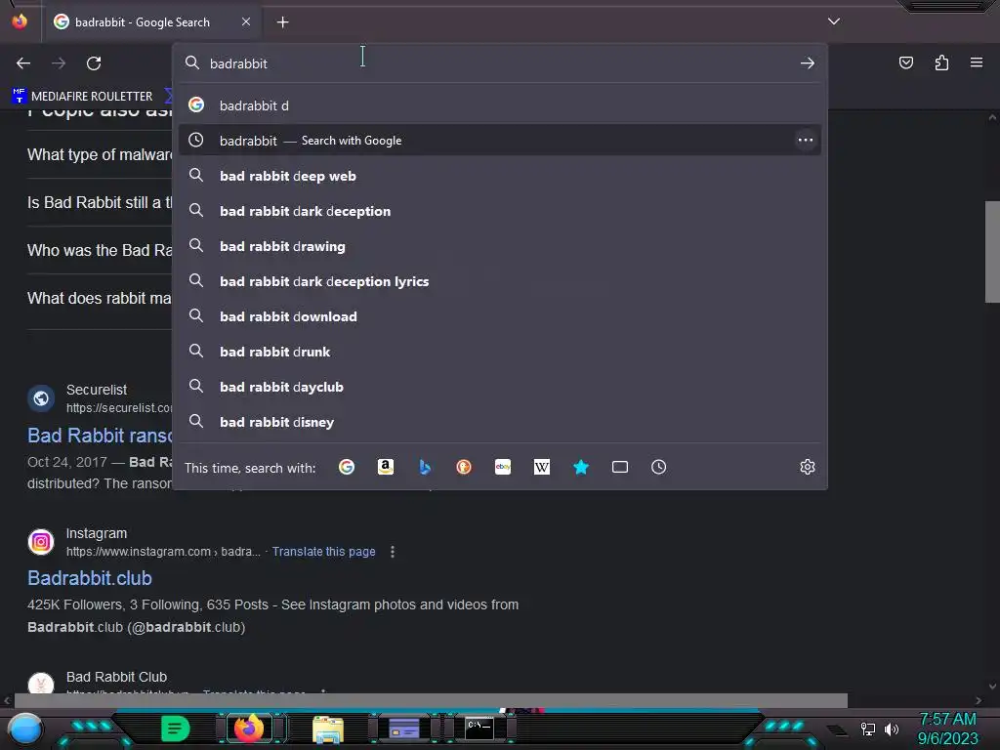The height and width of the screenshot is (750, 1000).
Task: Reload the current page
Action: pos(94,63)
